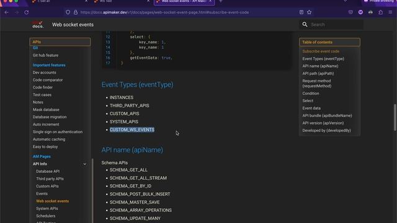397x223 pixels.
Task: Open the APIs sidebar header
Action: click(x=60, y=42)
